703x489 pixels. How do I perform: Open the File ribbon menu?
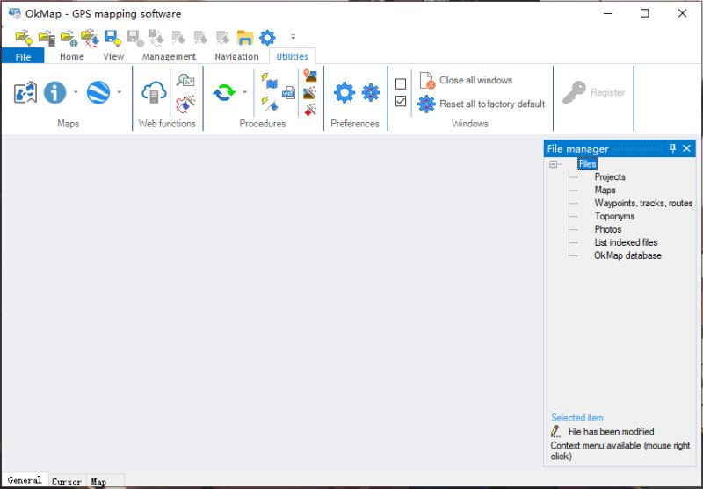coord(23,56)
